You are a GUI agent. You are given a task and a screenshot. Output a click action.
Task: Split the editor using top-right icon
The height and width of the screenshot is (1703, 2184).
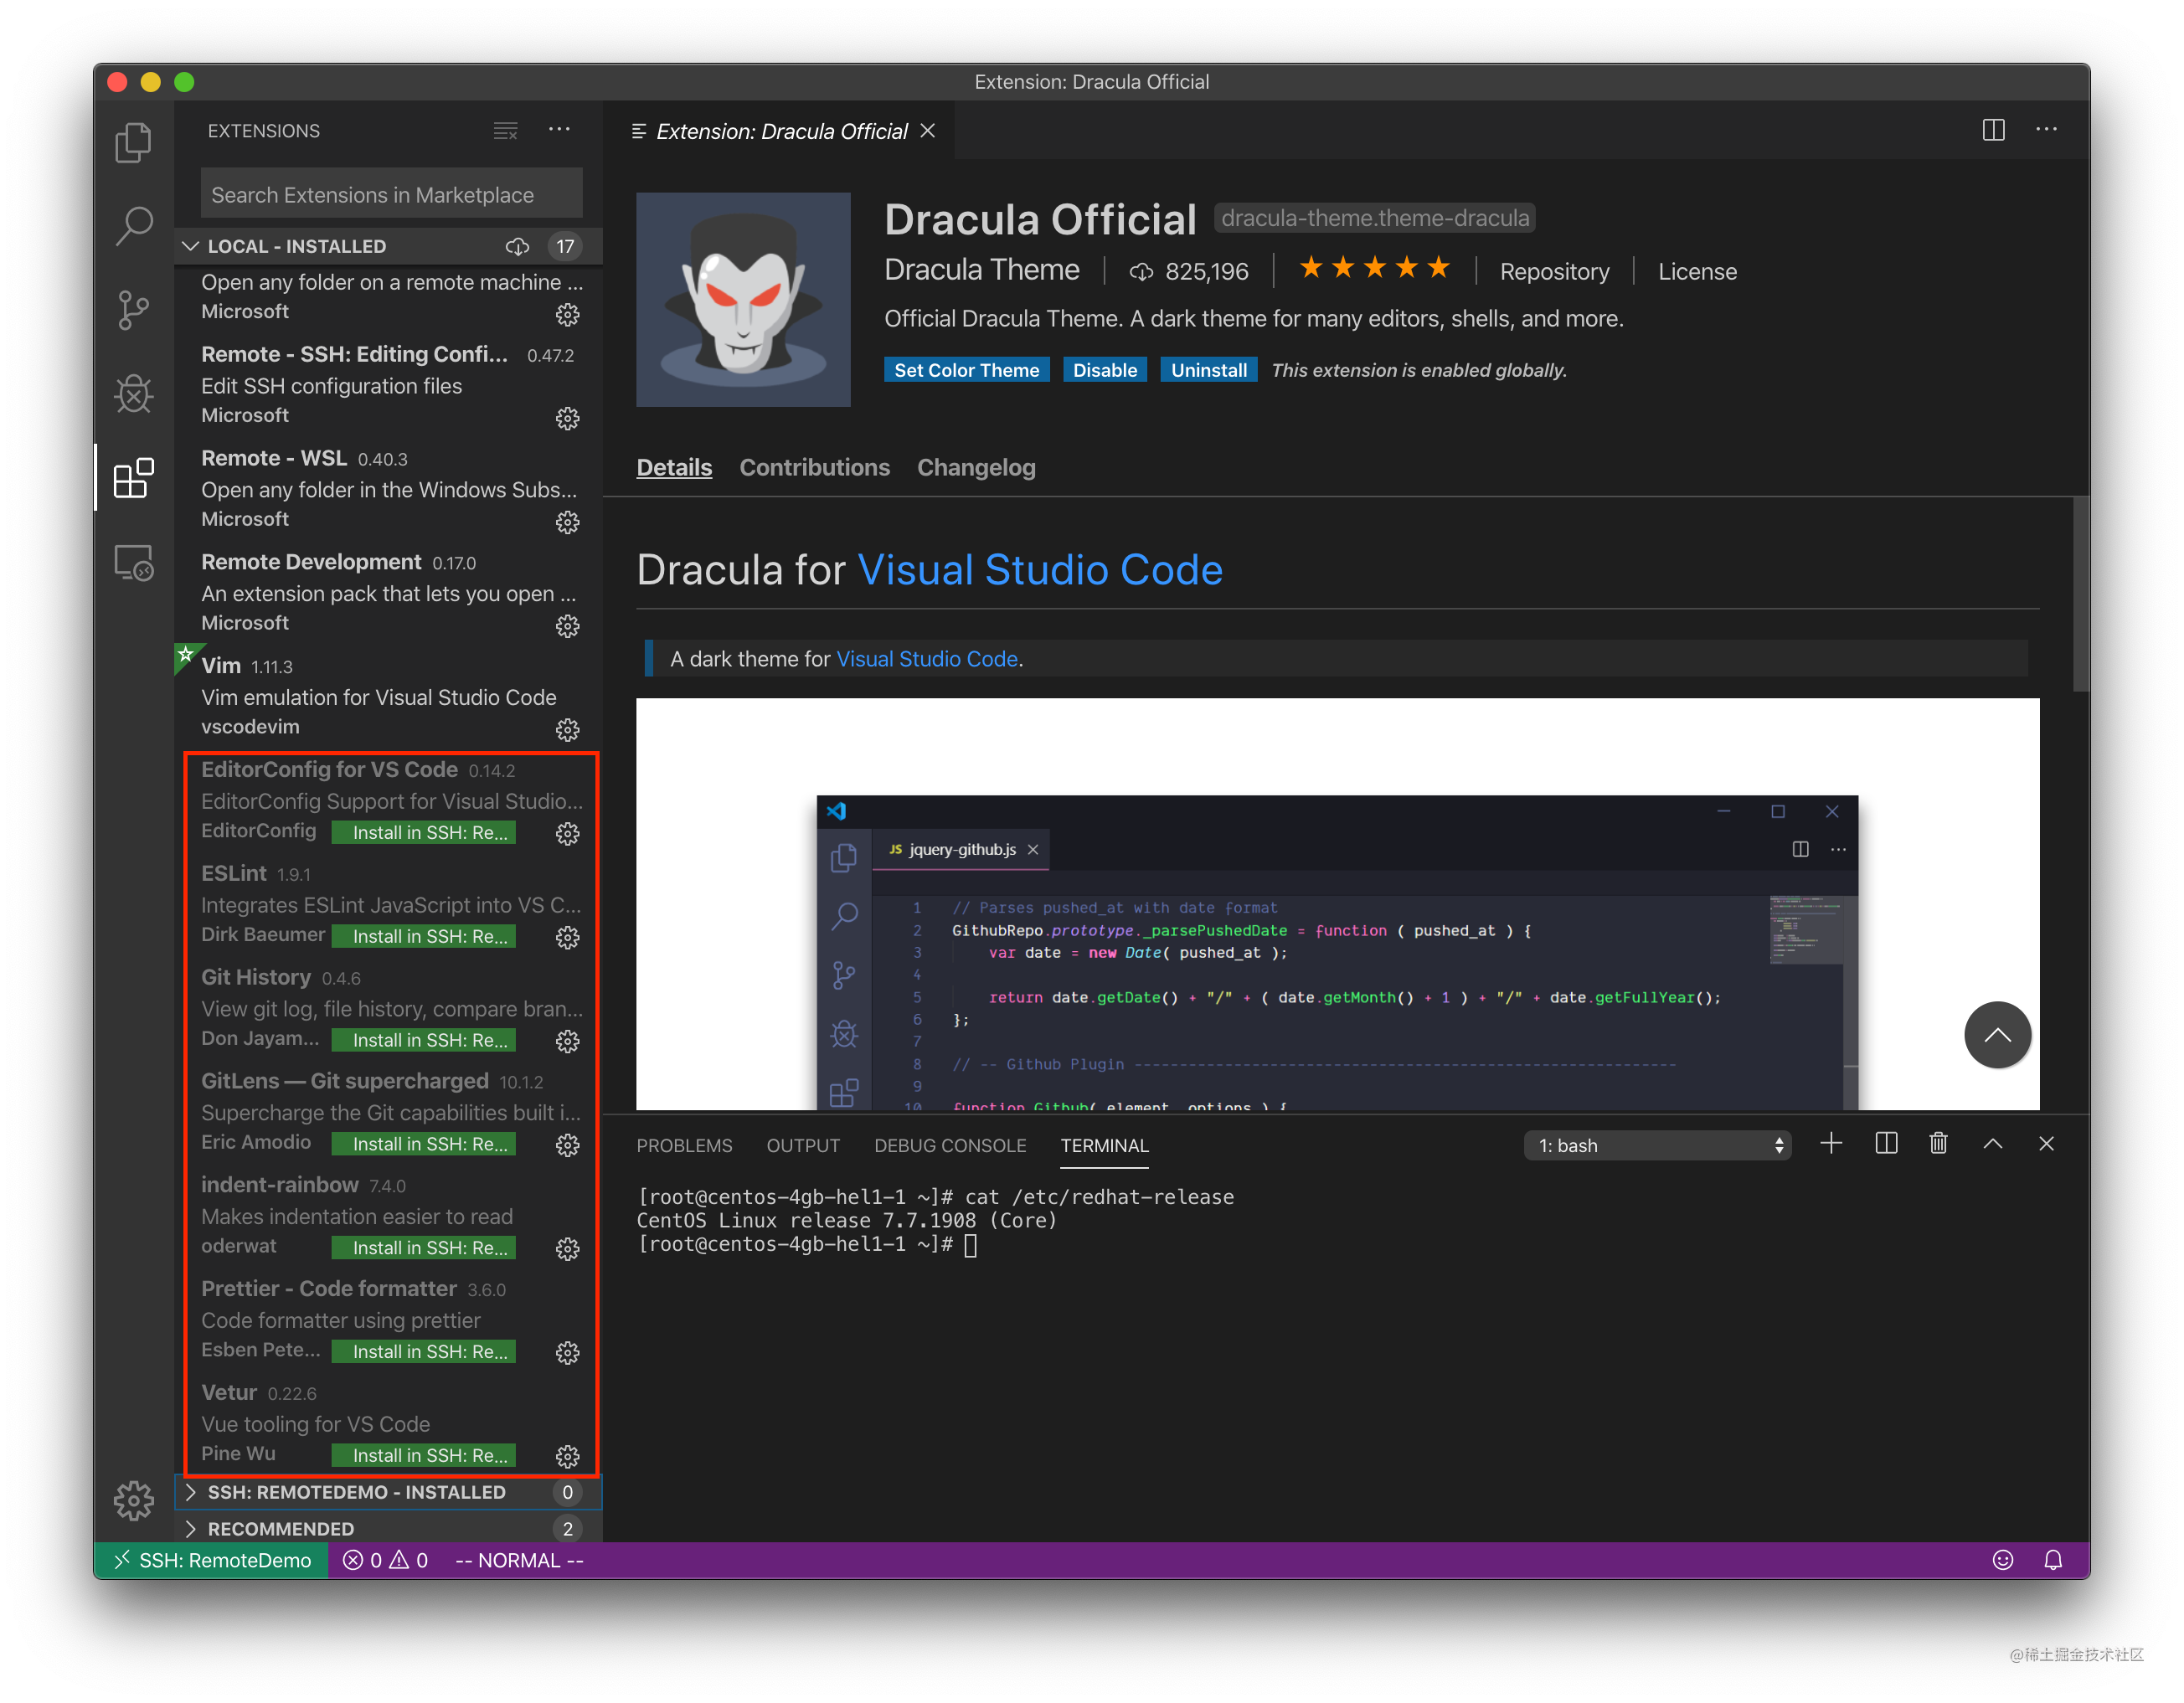click(1992, 129)
